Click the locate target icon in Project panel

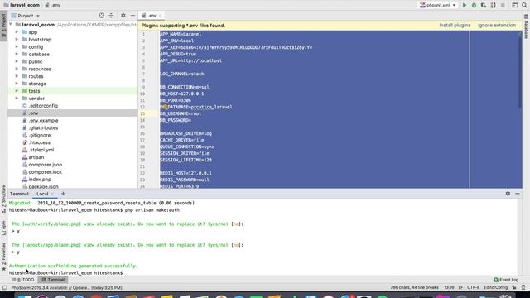101,16
